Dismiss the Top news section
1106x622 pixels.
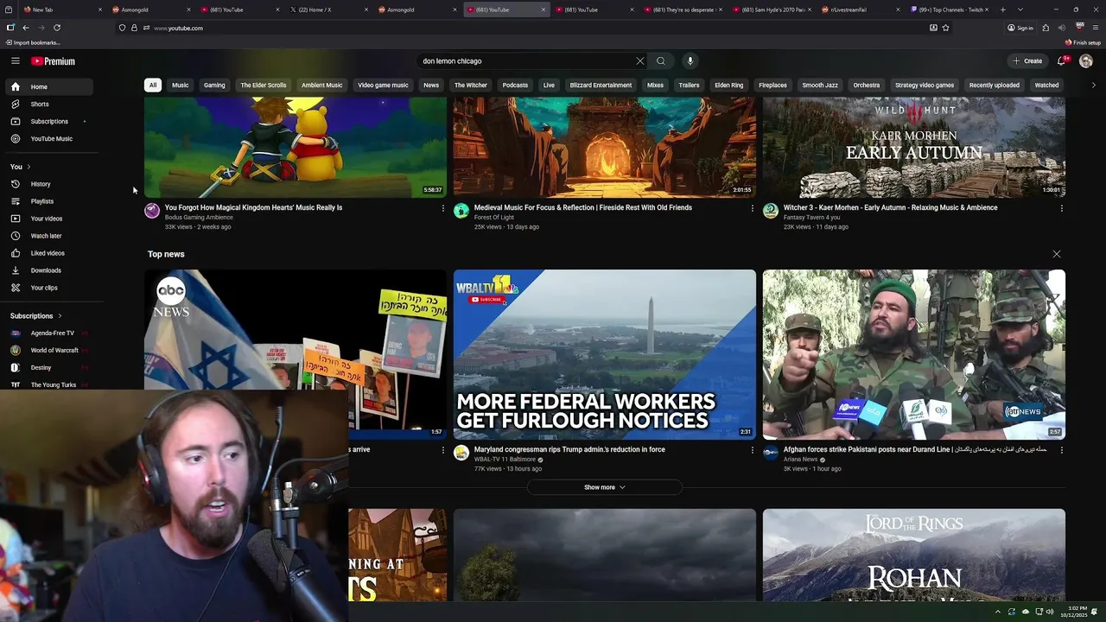click(x=1057, y=254)
